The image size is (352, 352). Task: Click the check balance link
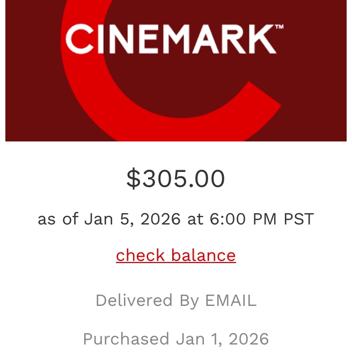click(x=175, y=255)
